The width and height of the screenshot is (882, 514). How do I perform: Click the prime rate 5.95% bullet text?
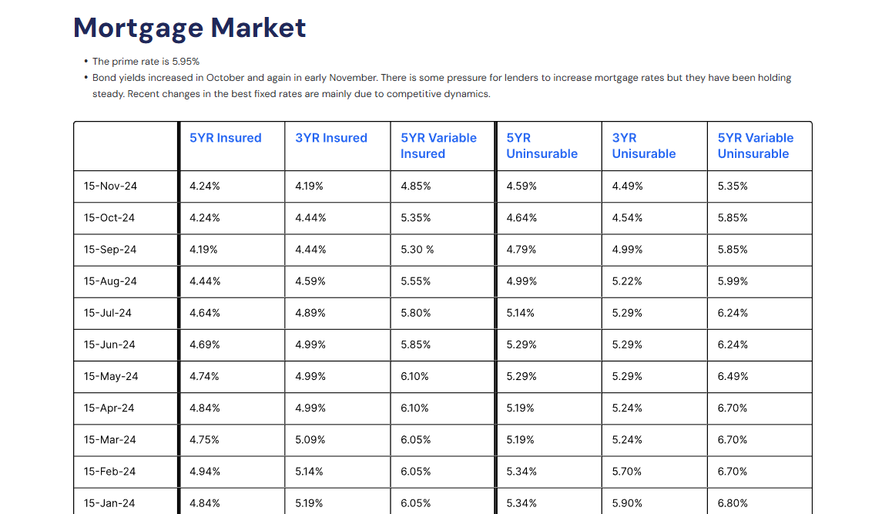[x=146, y=61]
